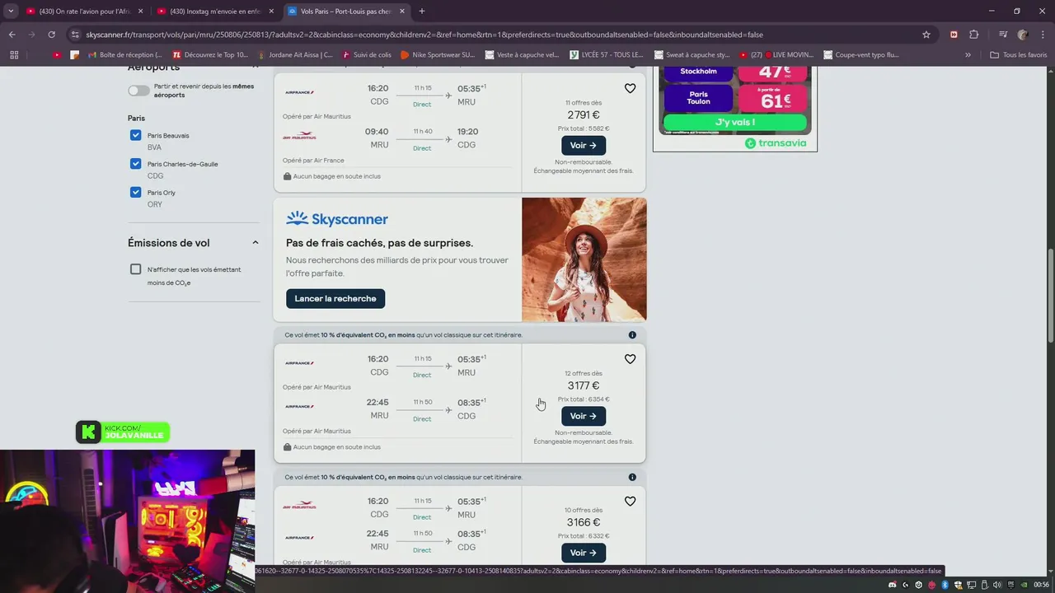Click the address bar URL

(x=424, y=35)
